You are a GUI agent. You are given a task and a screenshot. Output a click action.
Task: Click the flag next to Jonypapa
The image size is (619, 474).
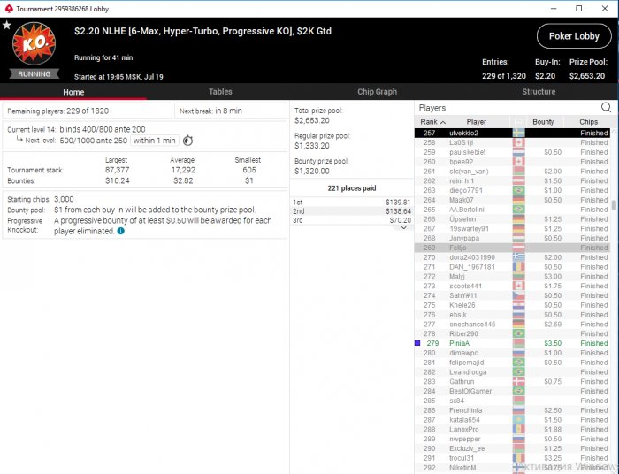pyautogui.click(x=519, y=238)
